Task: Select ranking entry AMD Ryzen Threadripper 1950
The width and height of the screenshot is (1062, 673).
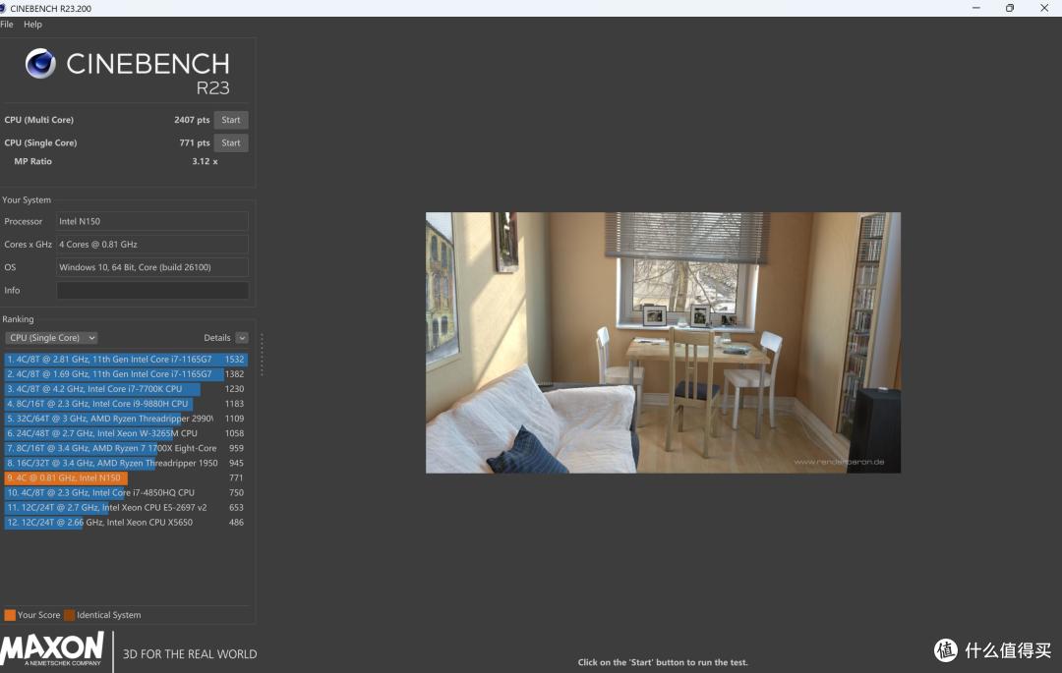Action: (126, 464)
